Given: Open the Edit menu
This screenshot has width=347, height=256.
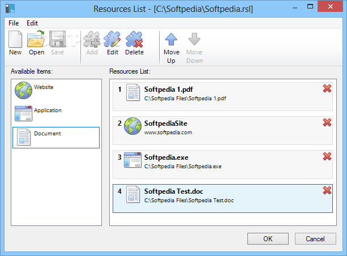Looking at the screenshot, I should point(32,23).
